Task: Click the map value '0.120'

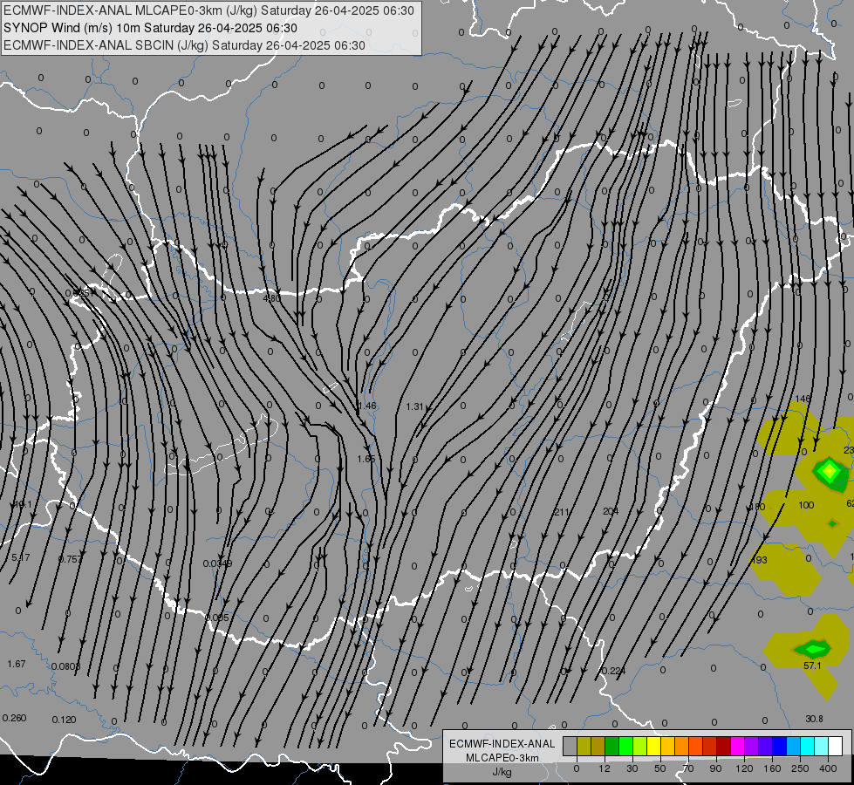Action: tap(64, 720)
